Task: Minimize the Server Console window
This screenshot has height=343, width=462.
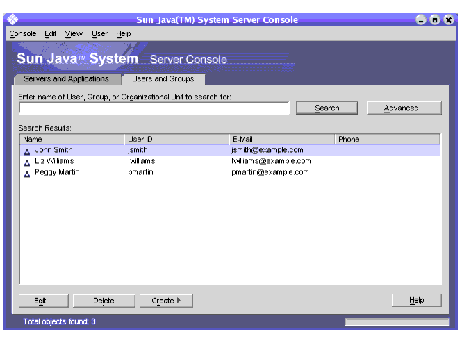Action: tap(421, 19)
